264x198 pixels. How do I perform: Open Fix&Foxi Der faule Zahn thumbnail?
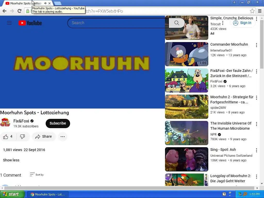pyautogui.click(x=187, y=80)
